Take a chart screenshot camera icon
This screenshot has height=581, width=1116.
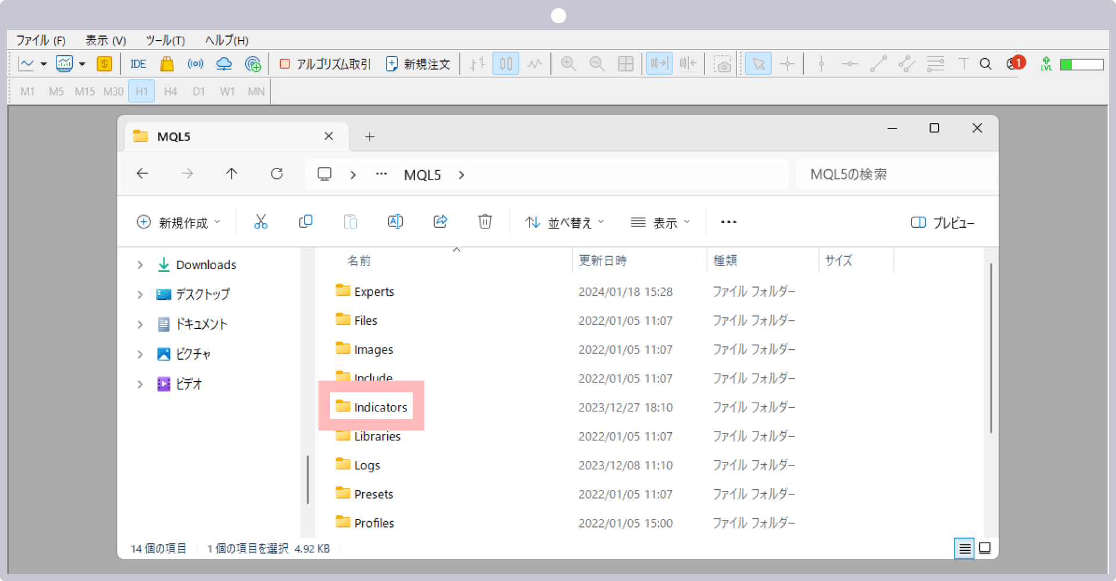pos(722,64)
